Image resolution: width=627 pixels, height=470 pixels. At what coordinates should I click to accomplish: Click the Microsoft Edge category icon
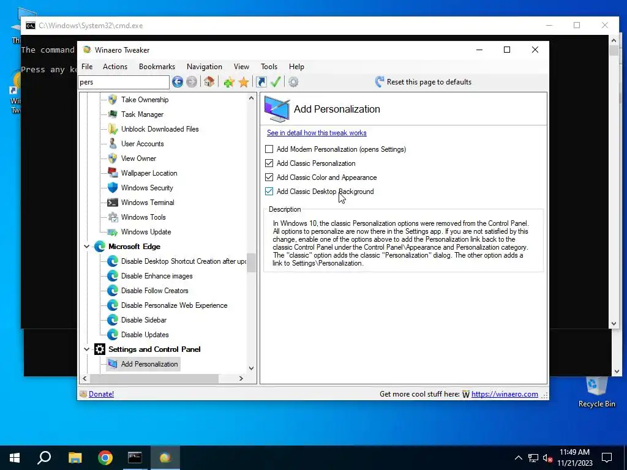point(100,247)
